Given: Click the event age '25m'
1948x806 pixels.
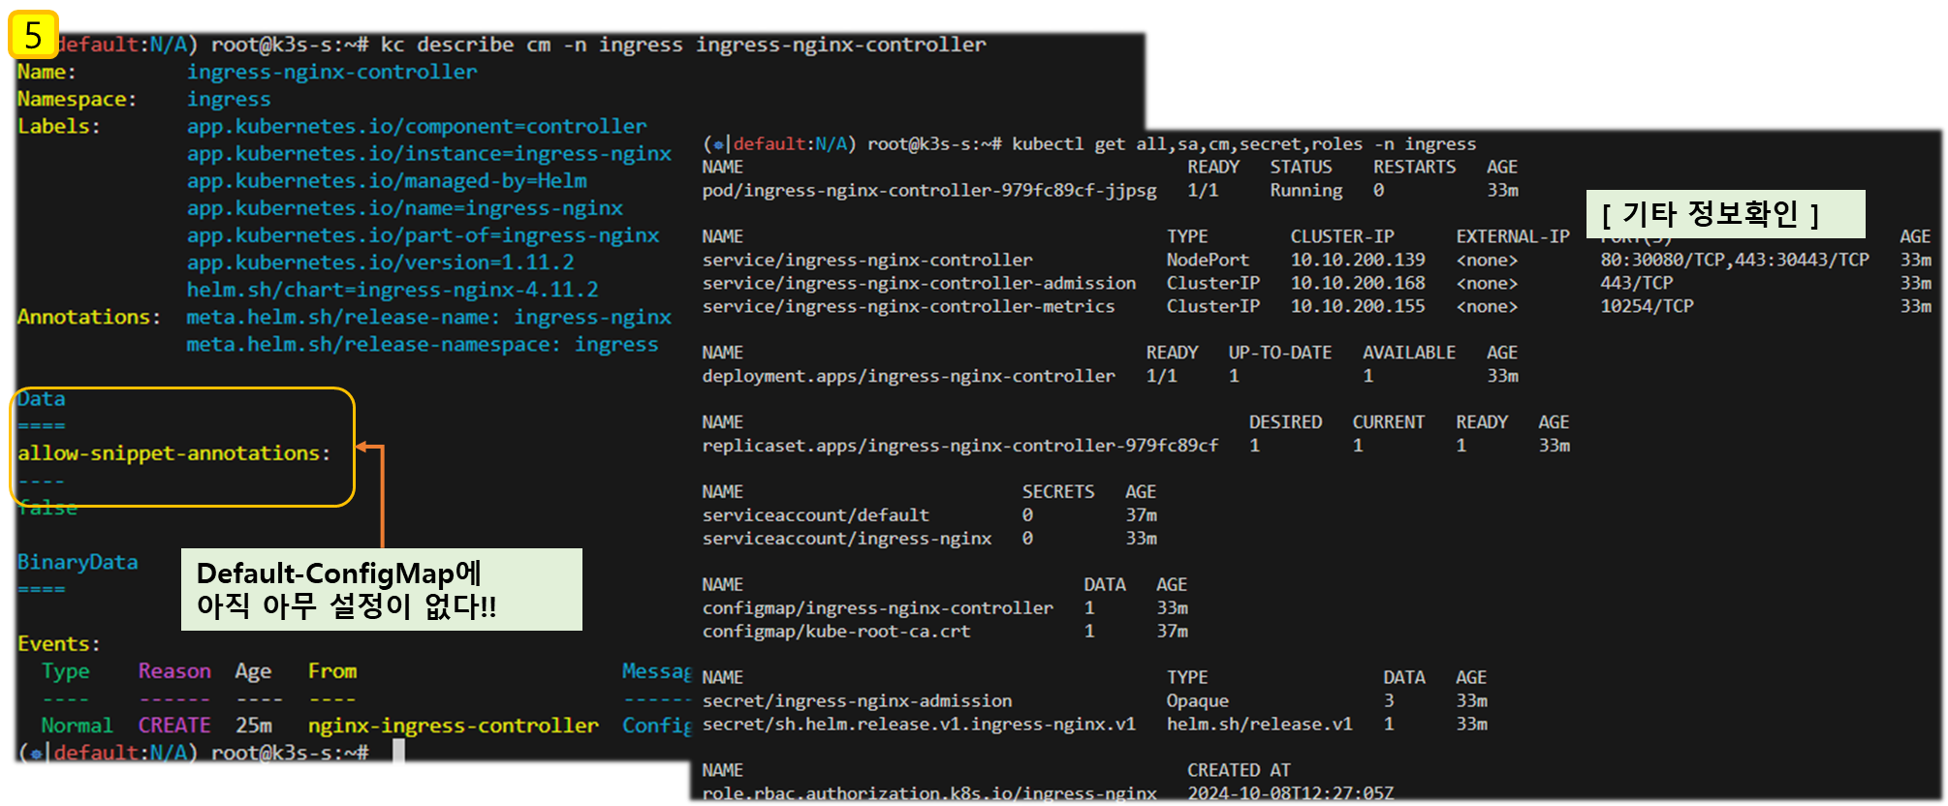Looking at the screenshot, I should coord(253,725).
